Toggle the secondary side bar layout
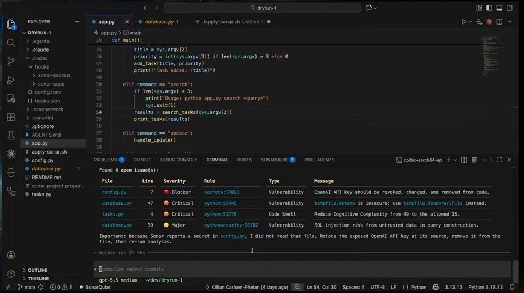Image resolution: width=524 pixels, height=293 pixels. pos(509,8)
